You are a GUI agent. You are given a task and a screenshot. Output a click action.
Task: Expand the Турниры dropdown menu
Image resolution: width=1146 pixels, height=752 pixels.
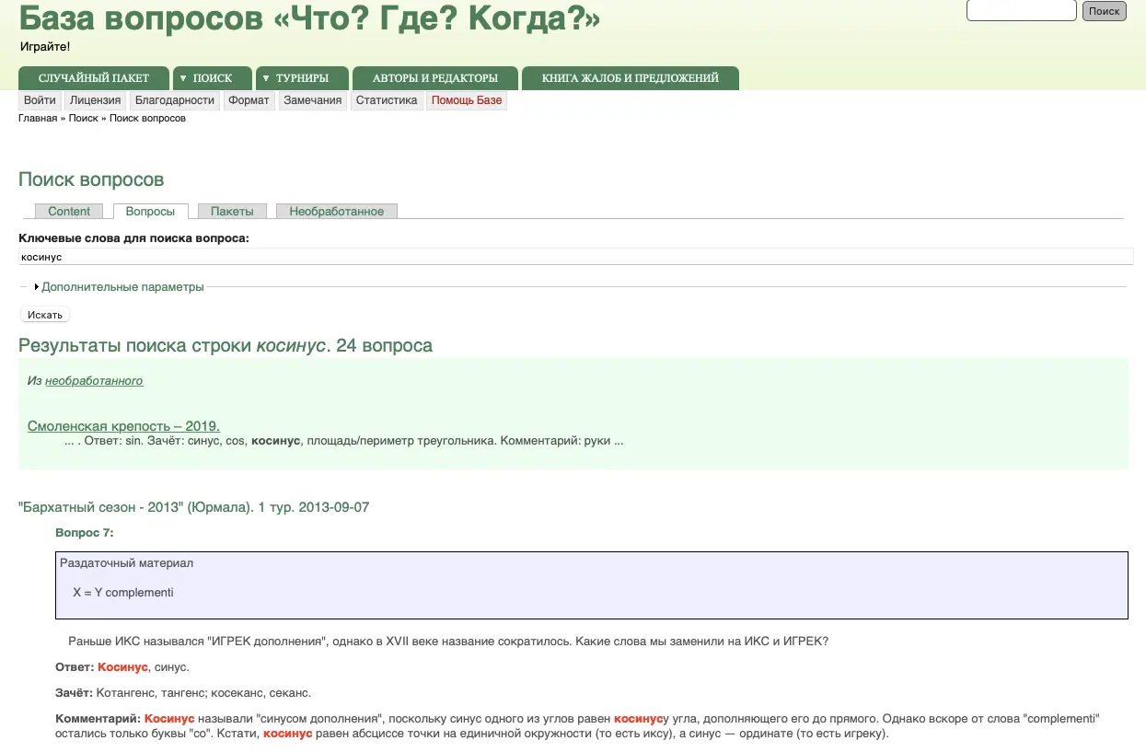click(302, 78)
